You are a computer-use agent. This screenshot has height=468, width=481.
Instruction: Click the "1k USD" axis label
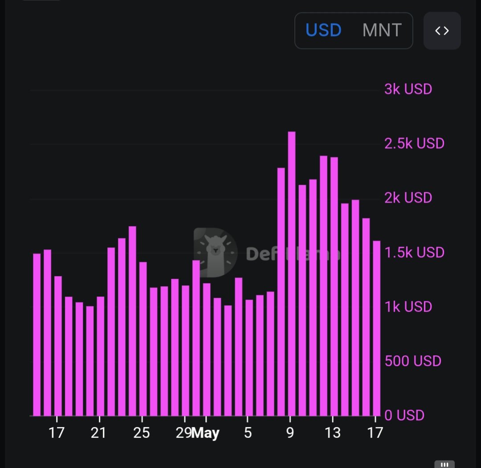[x=408, y=307]
